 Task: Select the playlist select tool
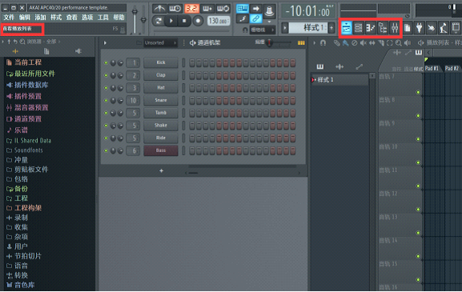click(x=389, y=43)
